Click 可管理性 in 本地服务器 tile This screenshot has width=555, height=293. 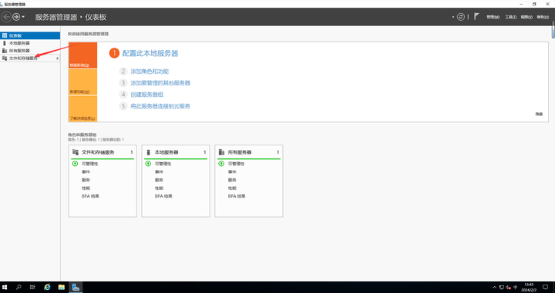pyautogui.click(x=163, y=164)
